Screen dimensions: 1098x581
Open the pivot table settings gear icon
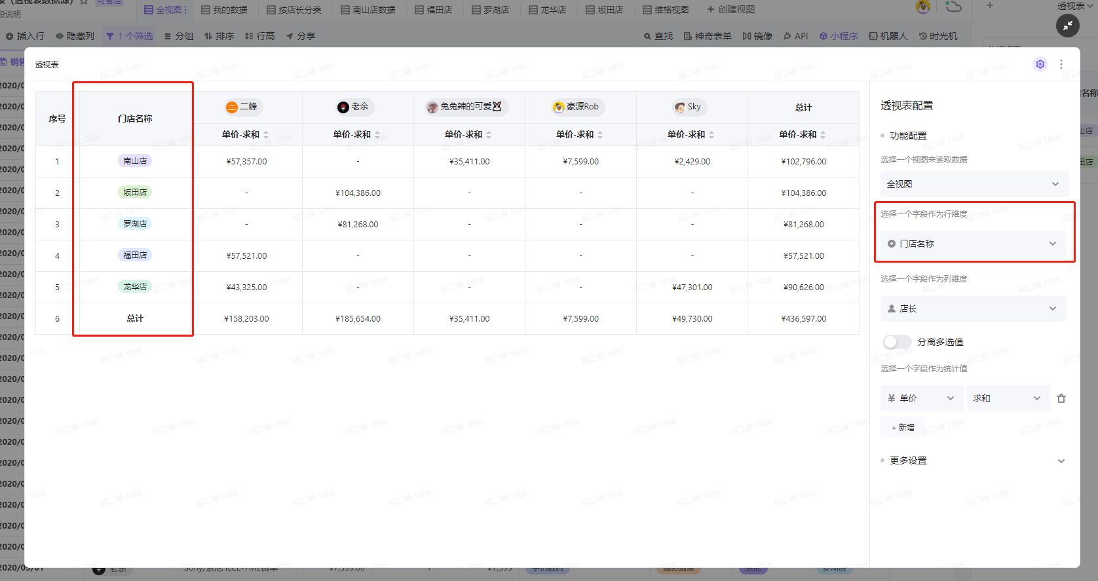pos(1040,64)
